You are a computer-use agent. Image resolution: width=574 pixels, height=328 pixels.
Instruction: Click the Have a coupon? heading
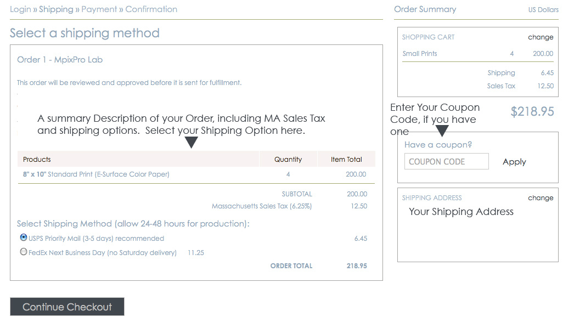(438, 145)
